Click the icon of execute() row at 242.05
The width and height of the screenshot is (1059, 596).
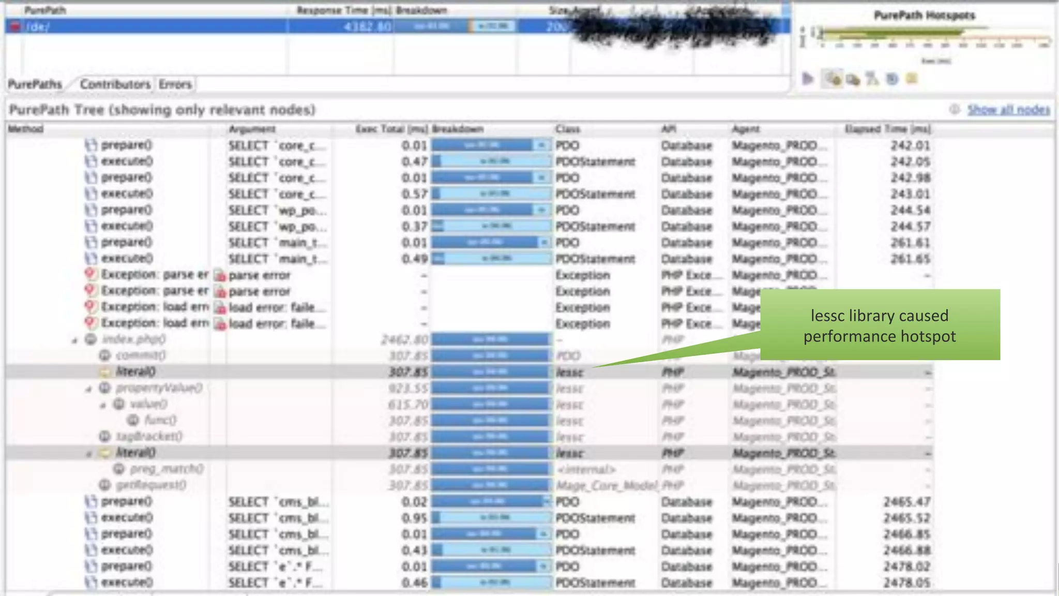point(91,161)
